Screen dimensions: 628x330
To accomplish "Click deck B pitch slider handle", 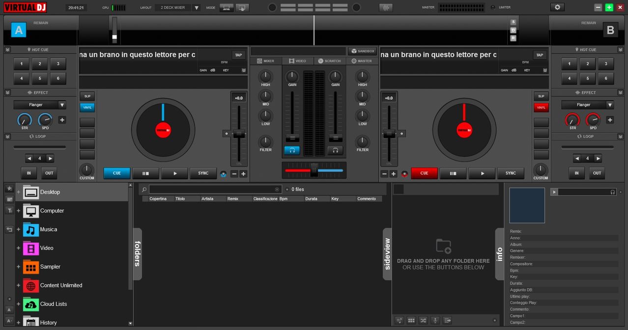I will pos(389,133).
